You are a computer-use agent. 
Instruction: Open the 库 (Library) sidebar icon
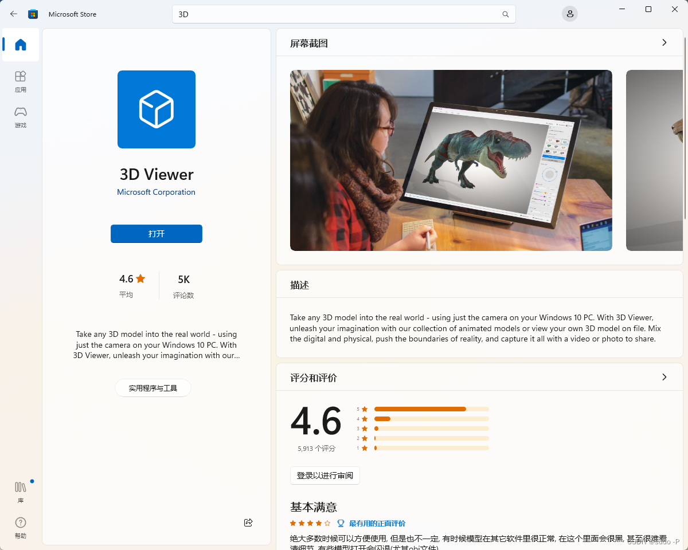pos(21,492)
